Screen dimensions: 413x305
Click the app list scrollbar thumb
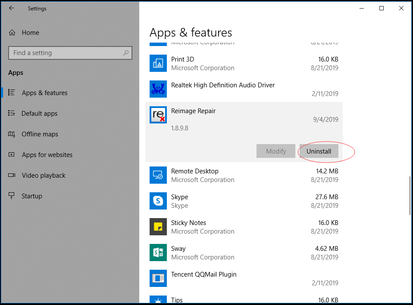[x=410, y=196]
